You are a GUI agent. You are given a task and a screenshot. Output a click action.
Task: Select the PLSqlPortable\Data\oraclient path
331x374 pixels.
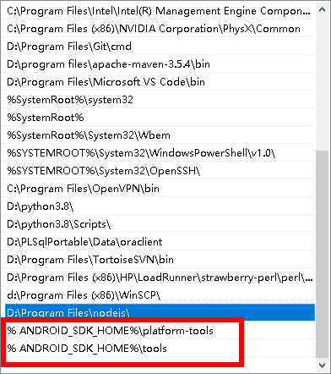coord(159,242)
